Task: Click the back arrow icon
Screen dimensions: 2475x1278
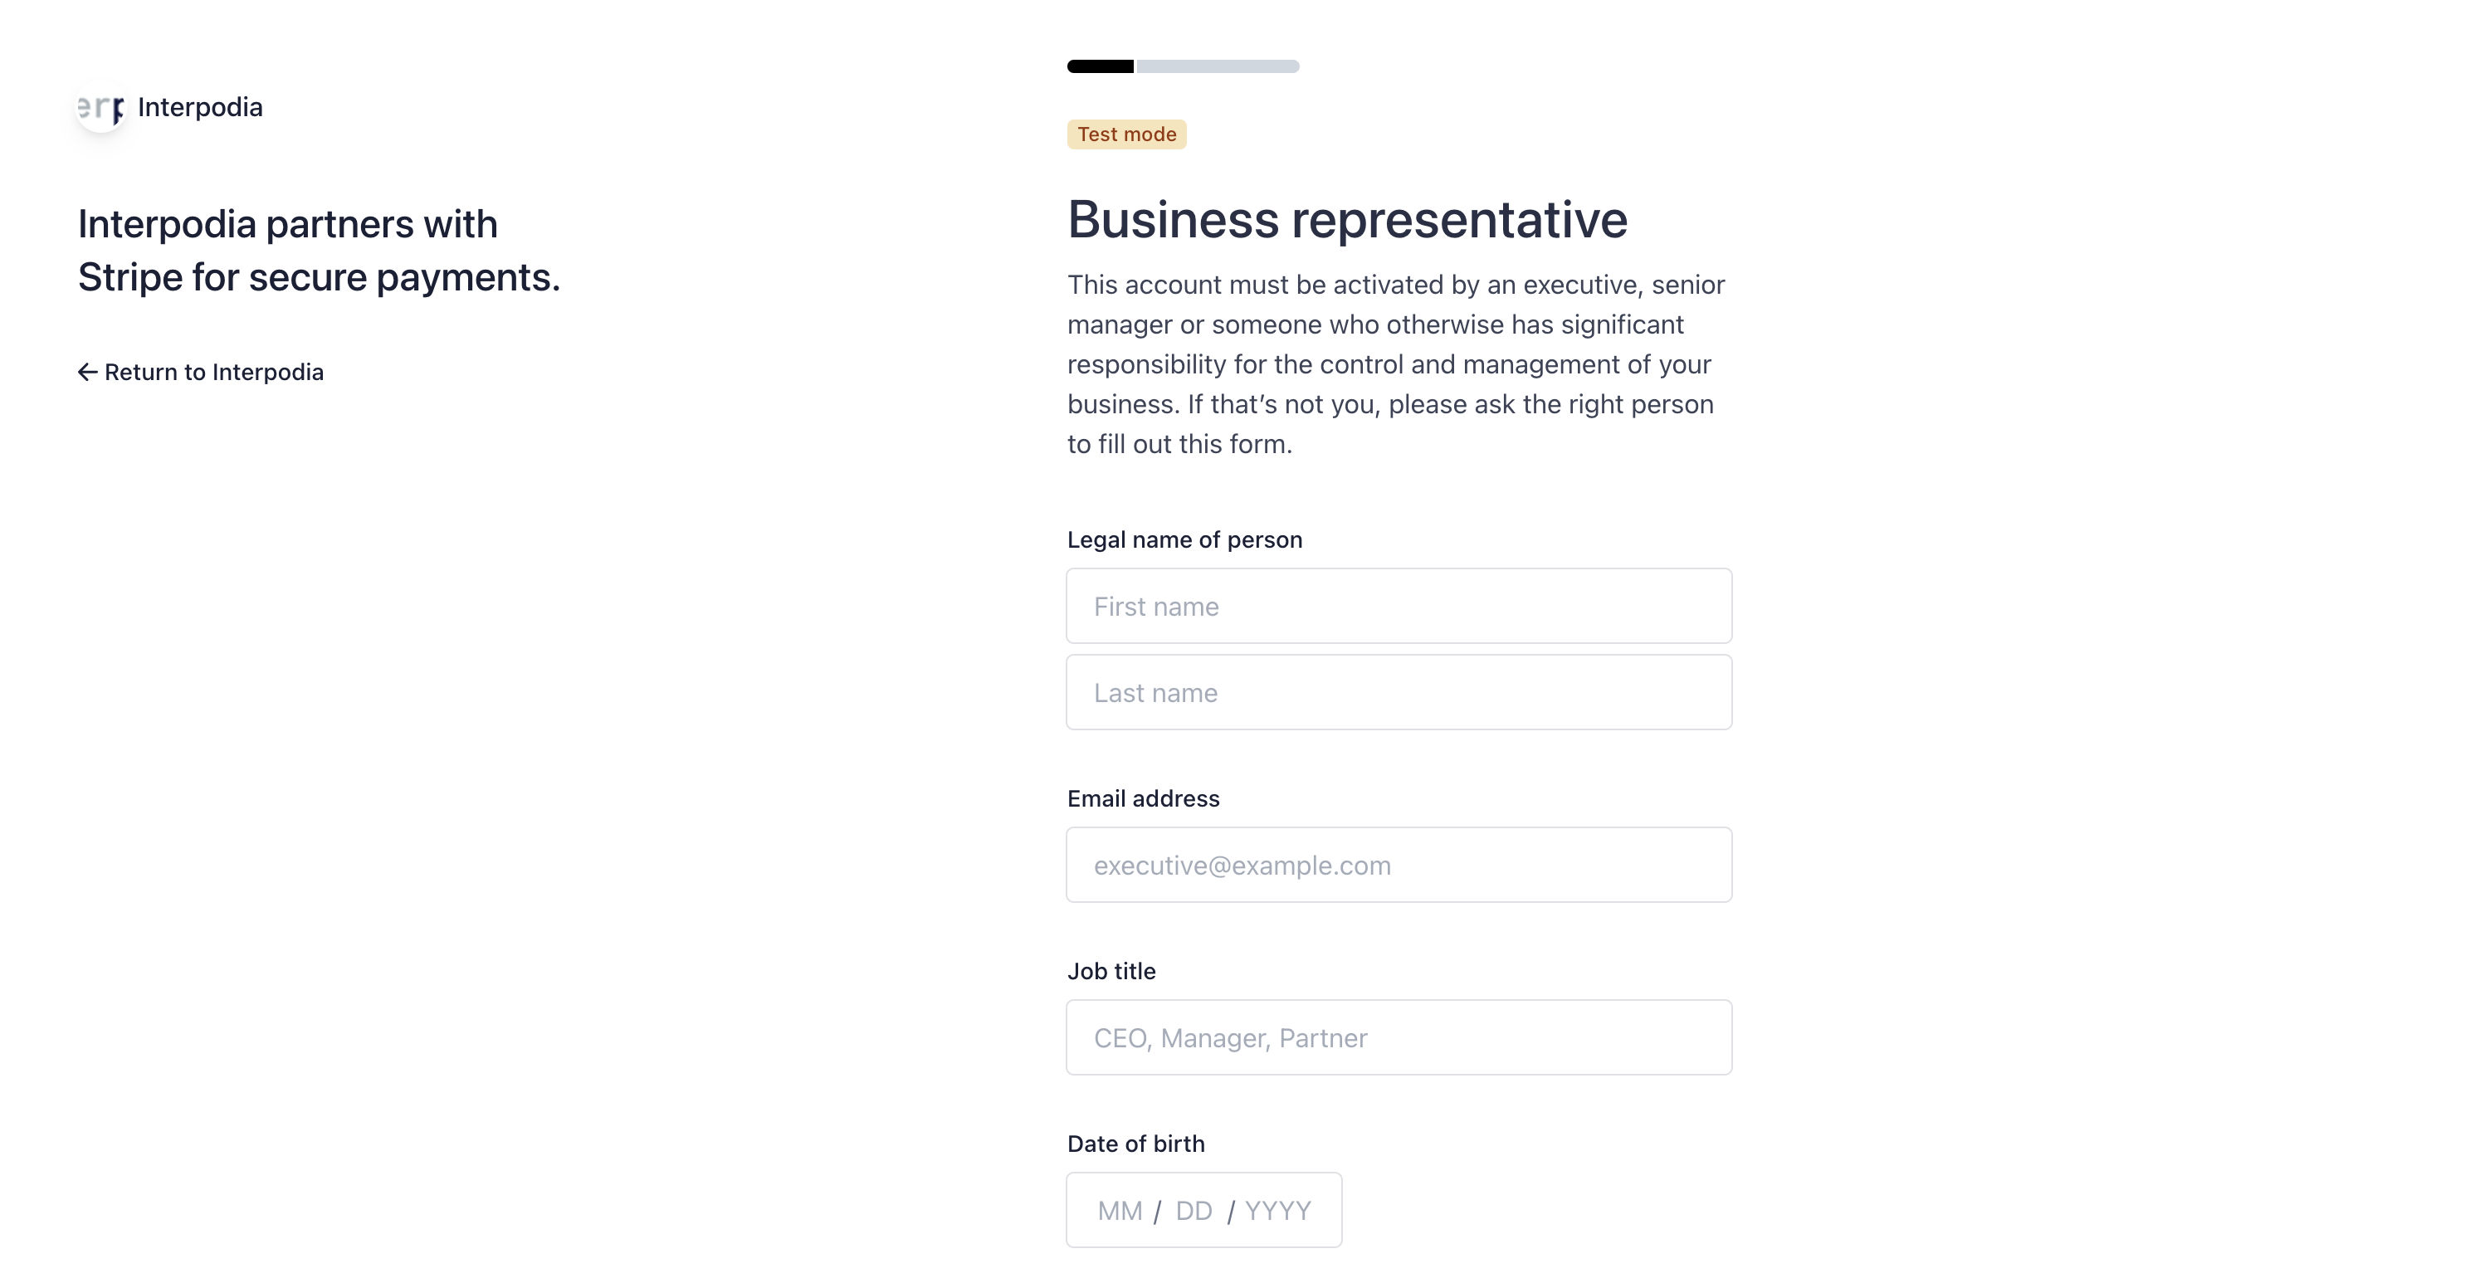Action: (87, 372)
